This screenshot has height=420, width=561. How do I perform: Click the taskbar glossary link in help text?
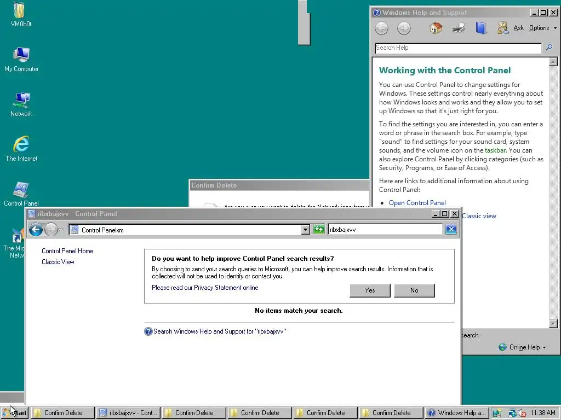[x=495, y=150]
